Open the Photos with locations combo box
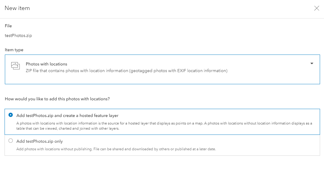Screen dimensions: 324x173 (x=162, y=69)
